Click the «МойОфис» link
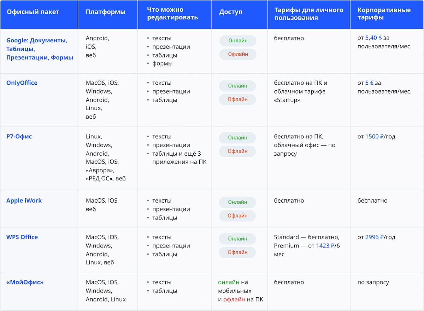The image size is (424, 311). tap(25, 282)
